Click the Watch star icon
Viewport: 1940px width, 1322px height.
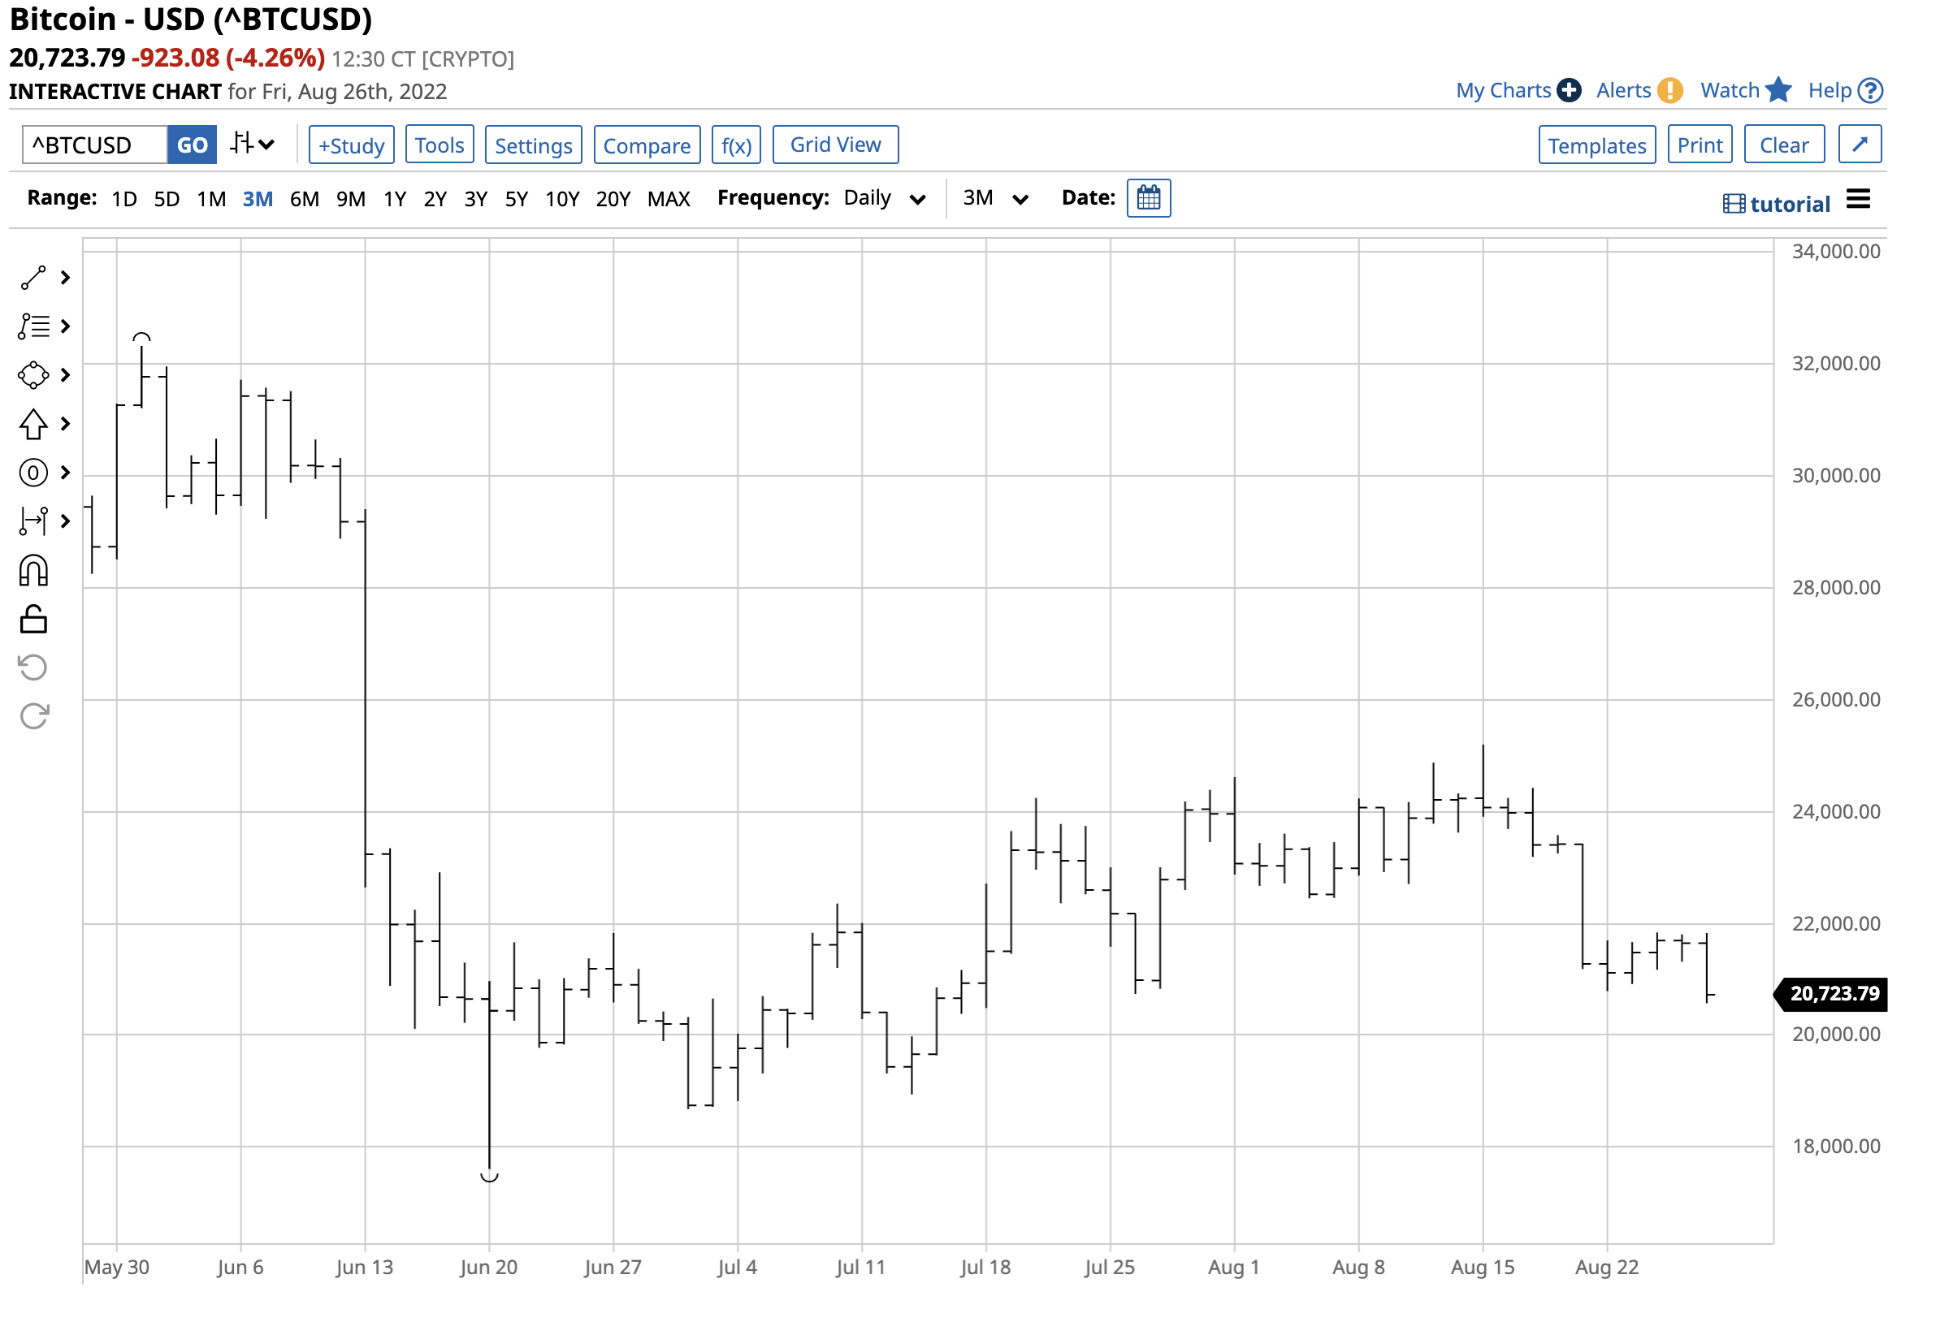coord(1779,89)
